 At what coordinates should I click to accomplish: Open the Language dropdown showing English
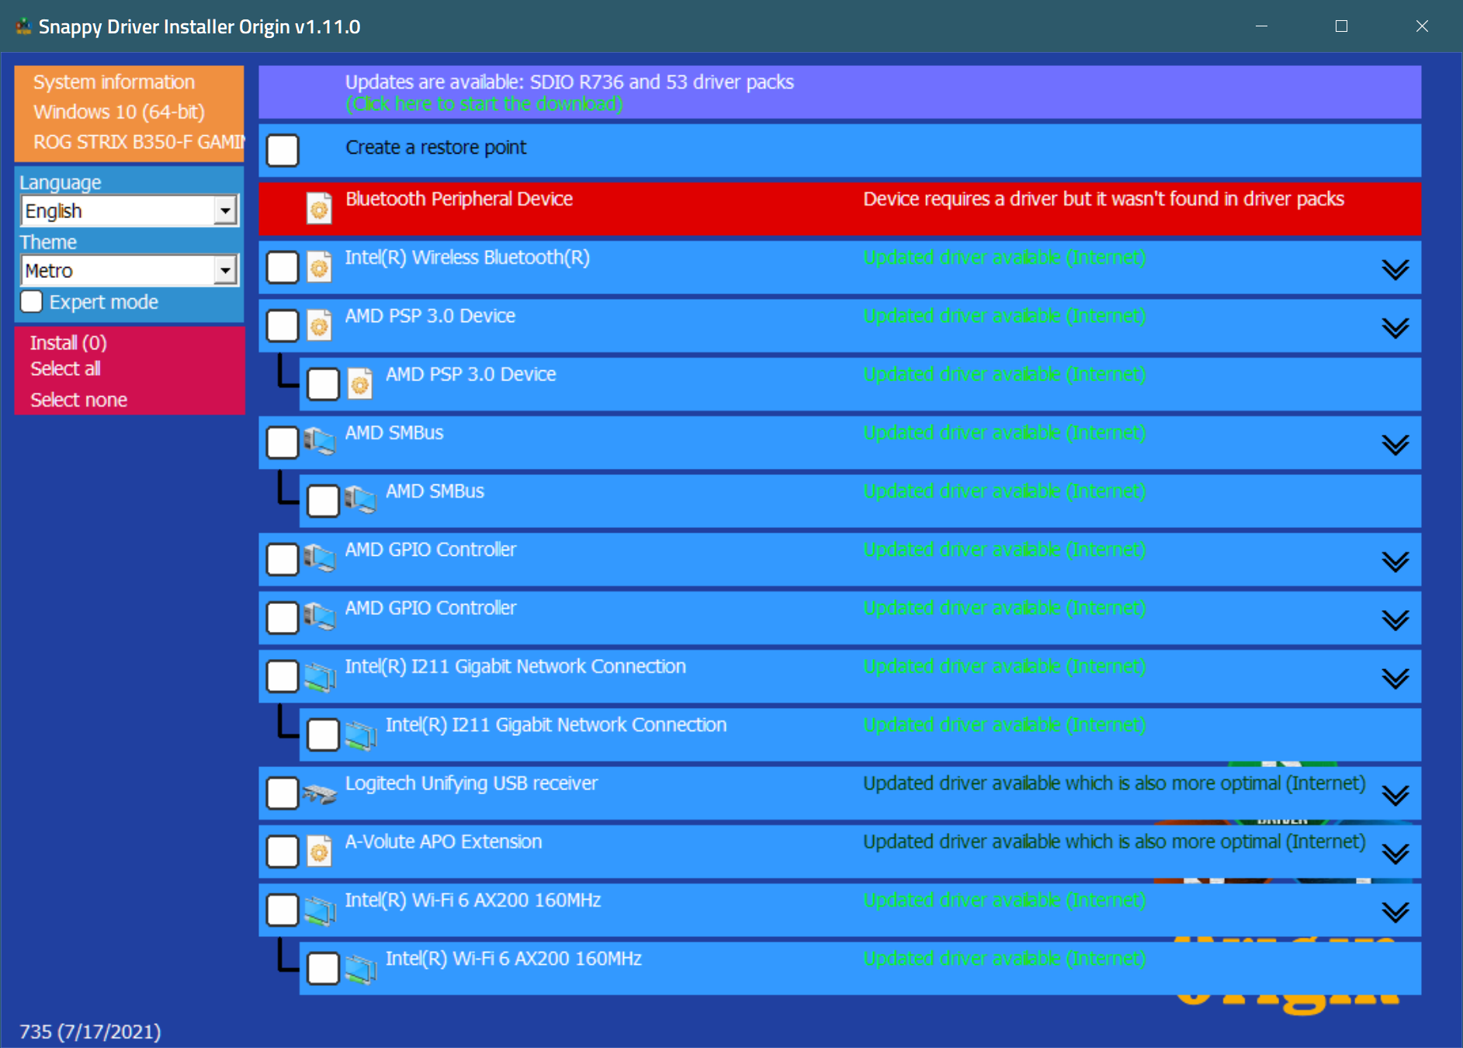(130, 210)
